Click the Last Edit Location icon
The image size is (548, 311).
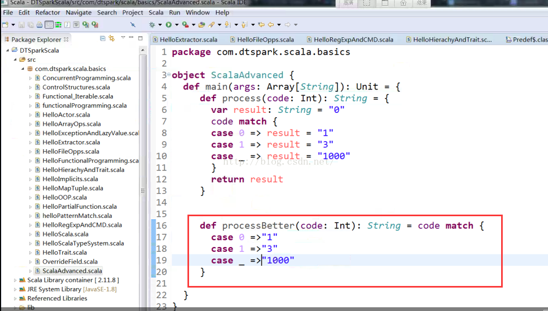point(261,25)
